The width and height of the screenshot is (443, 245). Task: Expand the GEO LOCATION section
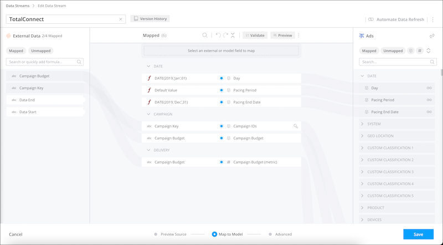397,136
